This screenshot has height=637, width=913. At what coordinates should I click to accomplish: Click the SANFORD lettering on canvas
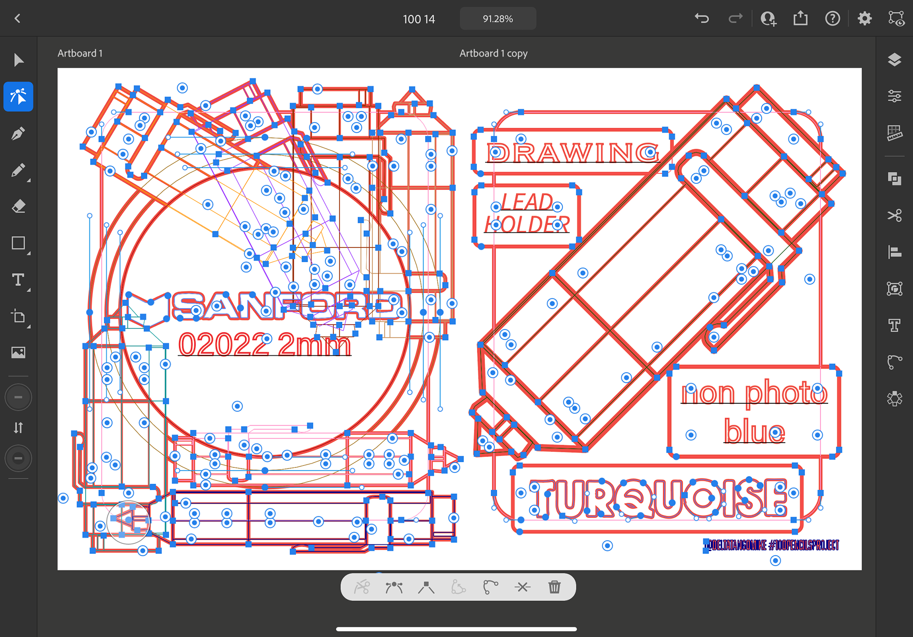point(287,306)
